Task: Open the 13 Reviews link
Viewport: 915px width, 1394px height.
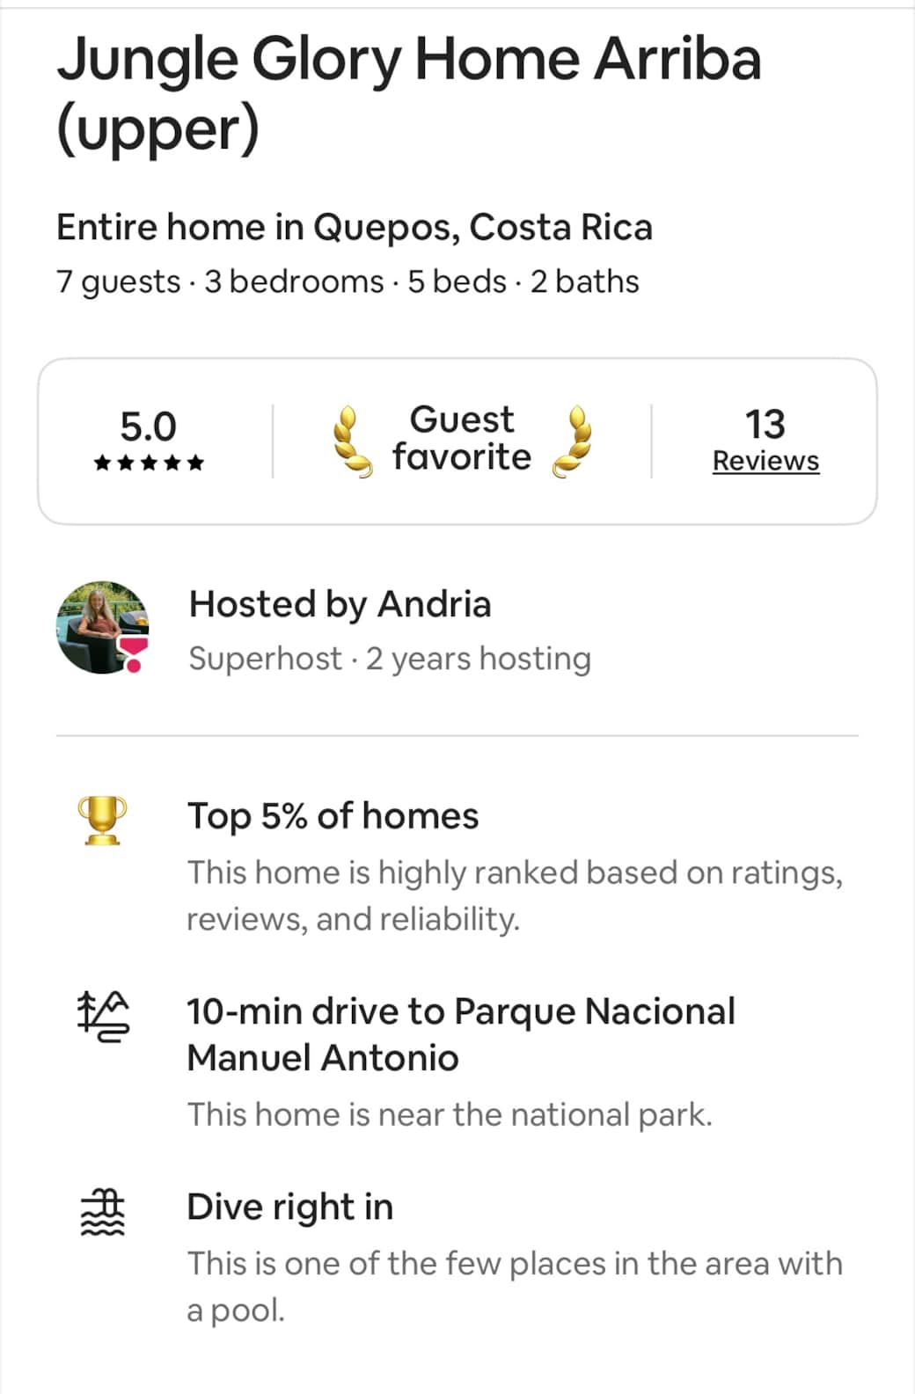Action: coord(765,461)
